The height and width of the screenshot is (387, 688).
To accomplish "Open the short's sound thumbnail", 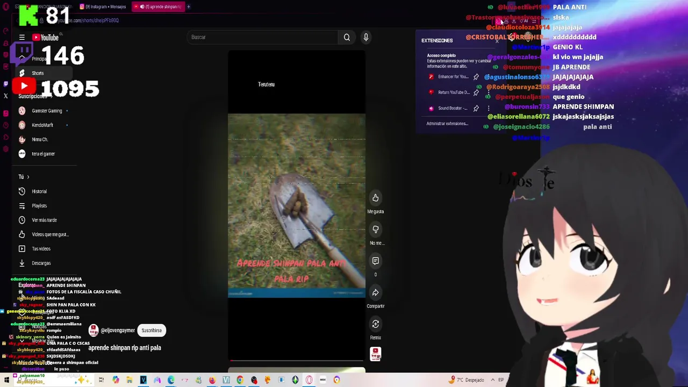I will click(x=376, y=354).
